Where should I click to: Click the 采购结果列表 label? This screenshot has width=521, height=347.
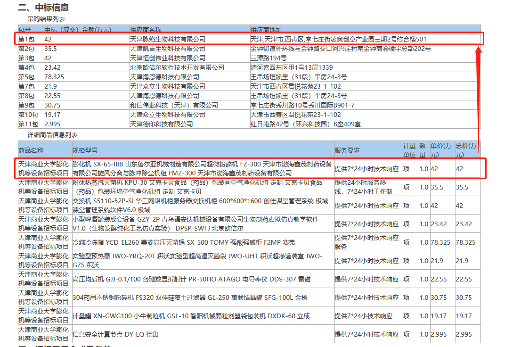coord(46,19)
